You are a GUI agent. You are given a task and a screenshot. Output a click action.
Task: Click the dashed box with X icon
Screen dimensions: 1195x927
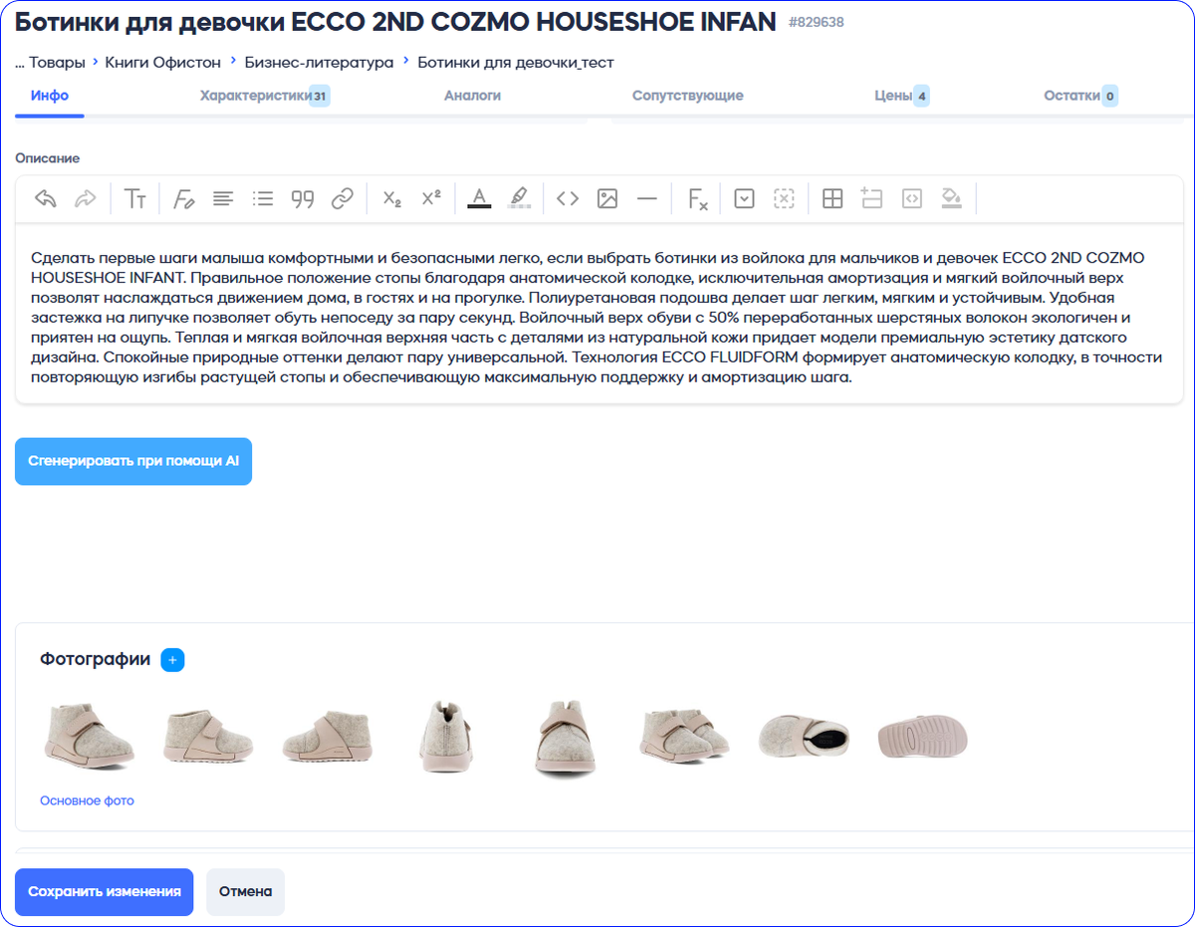784,199
